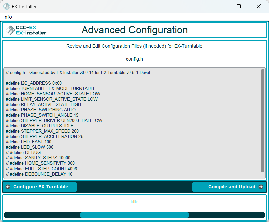Click the DCC-EX EX-Installer logo
The image size is (269, 222).
click(x=26, y=30)
